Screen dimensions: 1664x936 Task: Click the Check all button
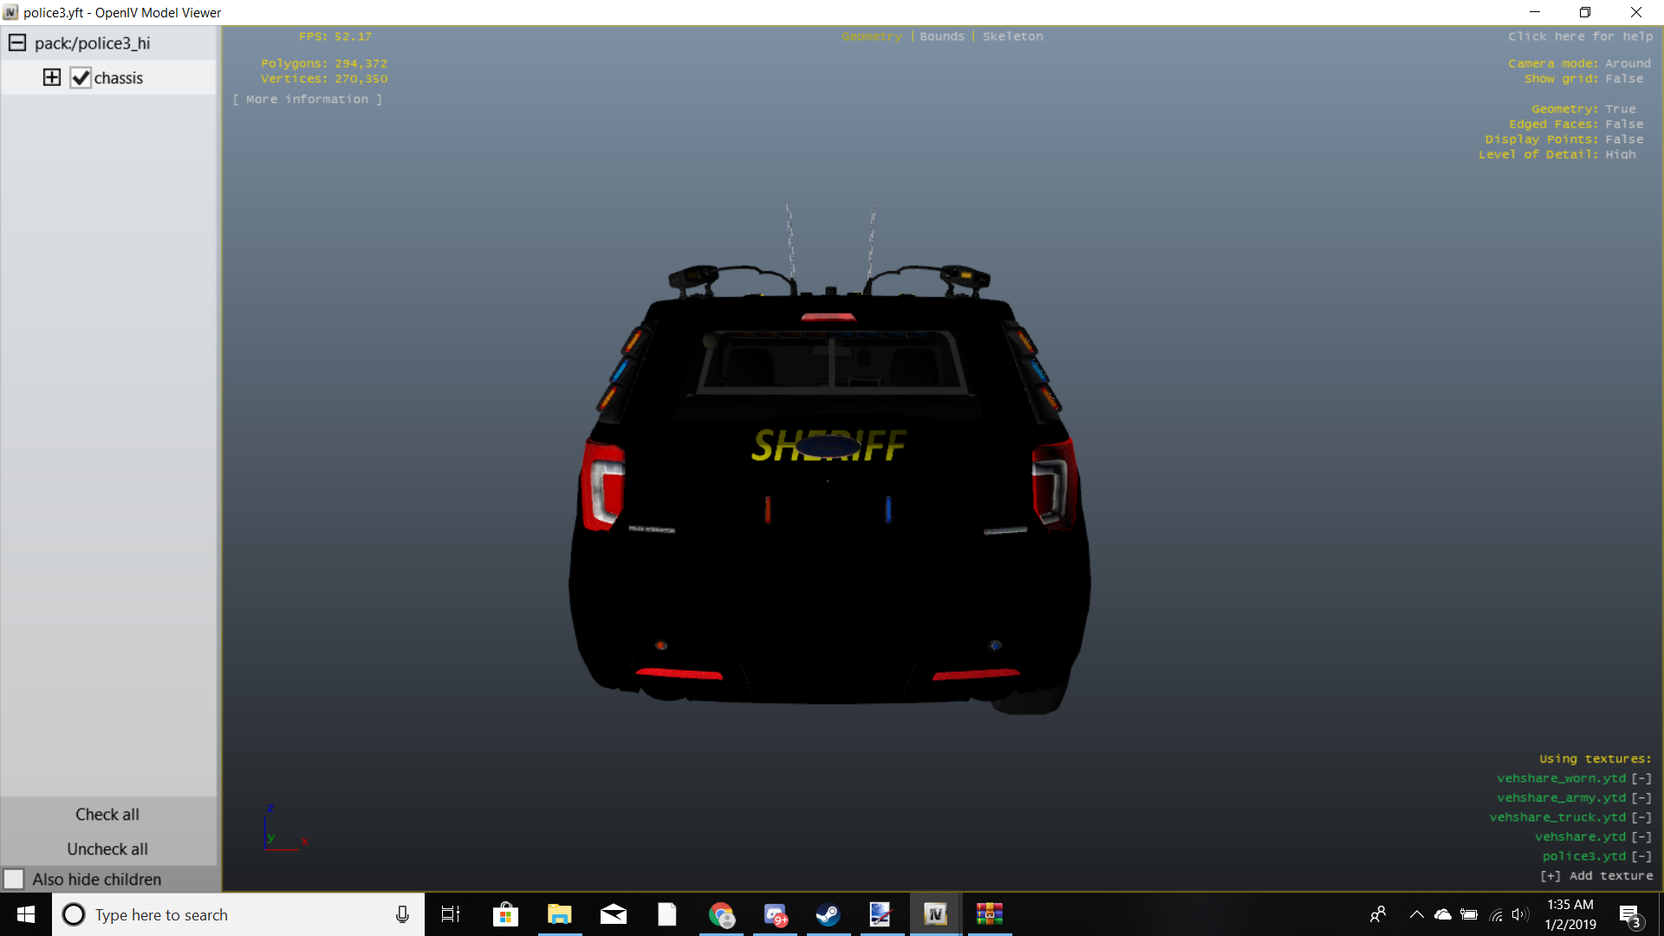[x=107, y=815]
